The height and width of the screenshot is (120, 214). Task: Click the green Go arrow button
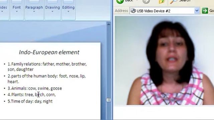[205, 11]
